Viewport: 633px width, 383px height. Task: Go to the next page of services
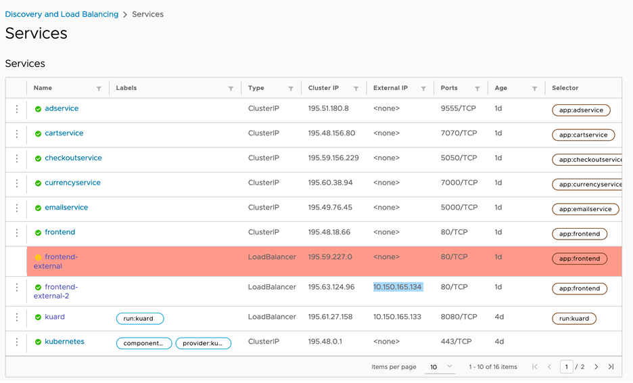(x=596, y=367)
